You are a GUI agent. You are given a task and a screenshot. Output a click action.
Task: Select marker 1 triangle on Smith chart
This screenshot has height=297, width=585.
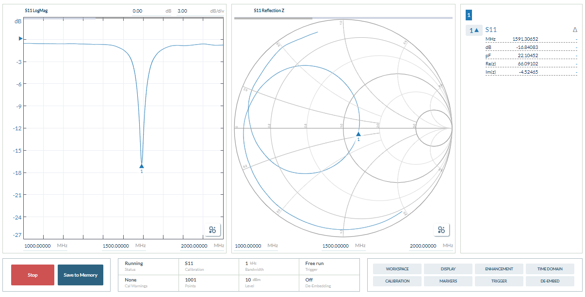coord(358,134)
